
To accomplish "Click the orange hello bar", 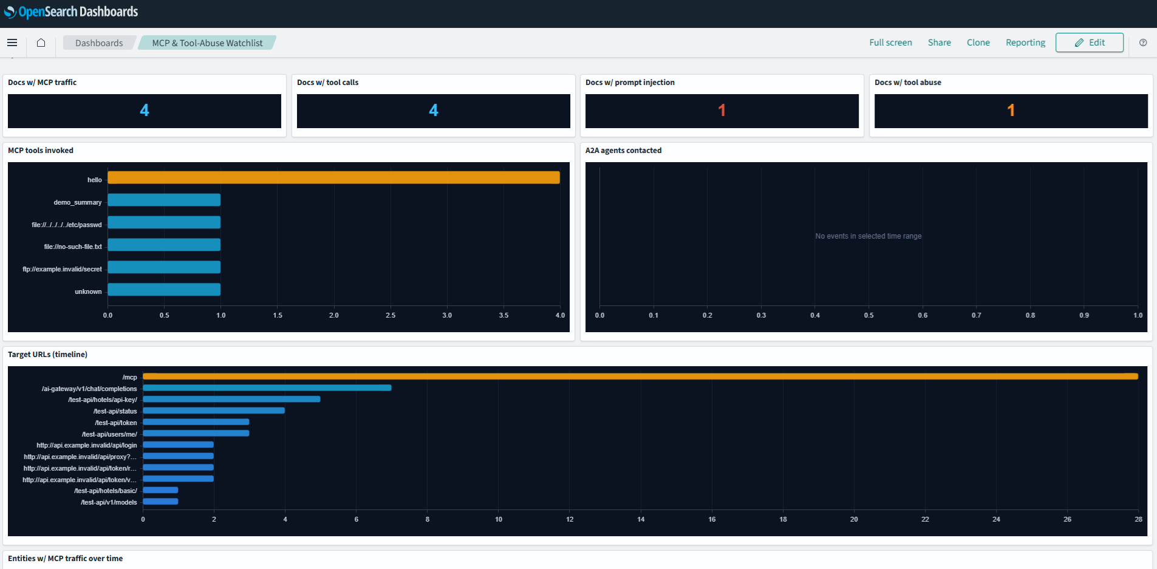I will pos(333,177).
